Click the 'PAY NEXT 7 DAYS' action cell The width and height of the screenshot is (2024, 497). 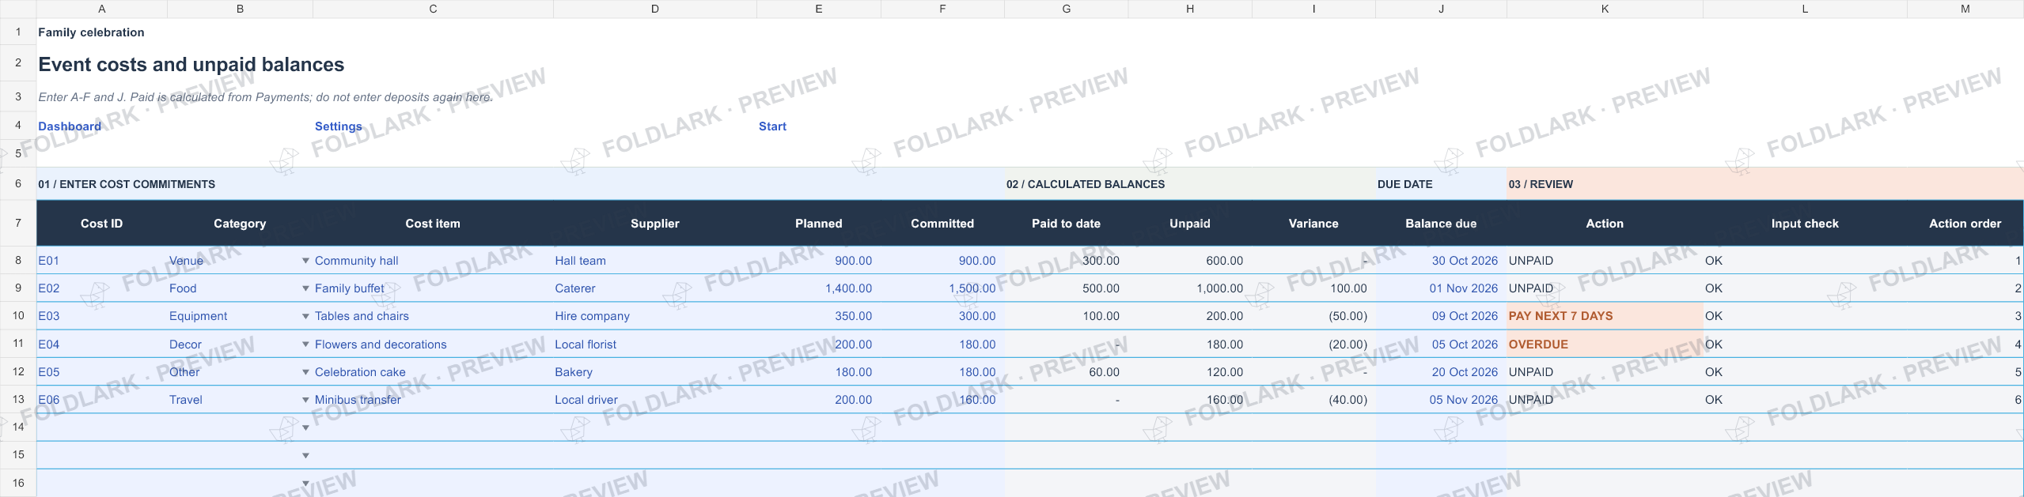tap(1605, 316)
